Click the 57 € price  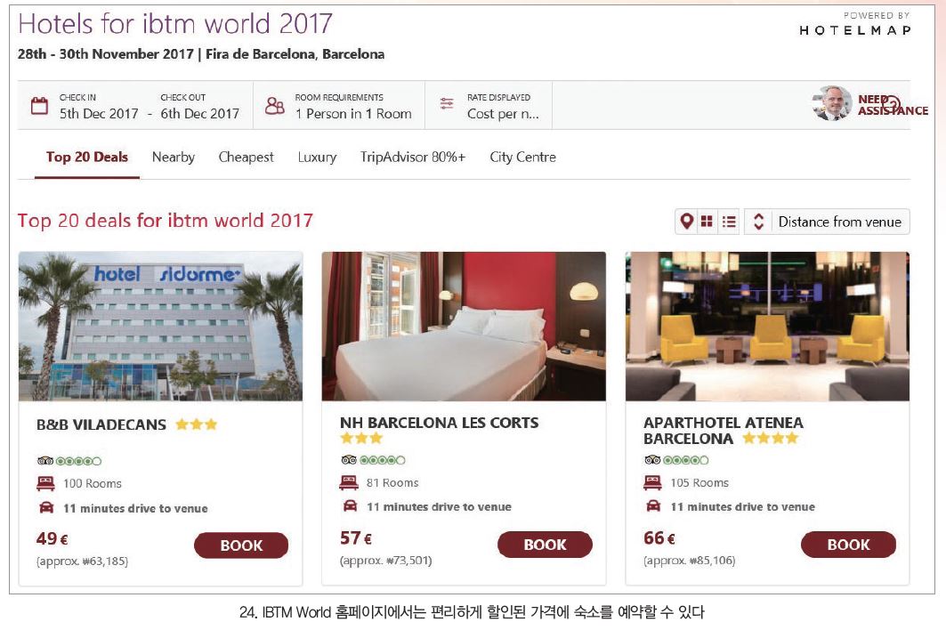click(x=356, y=537)
